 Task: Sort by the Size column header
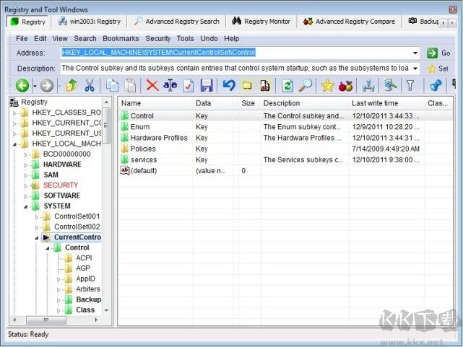coord(248,103)
